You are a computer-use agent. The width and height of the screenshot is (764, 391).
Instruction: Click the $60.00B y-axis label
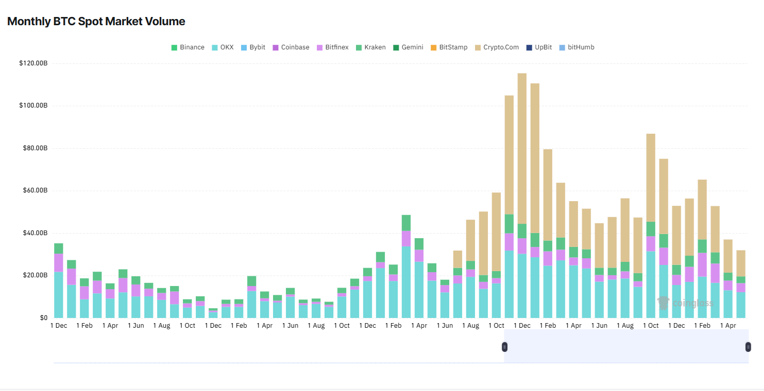point(36,190)
